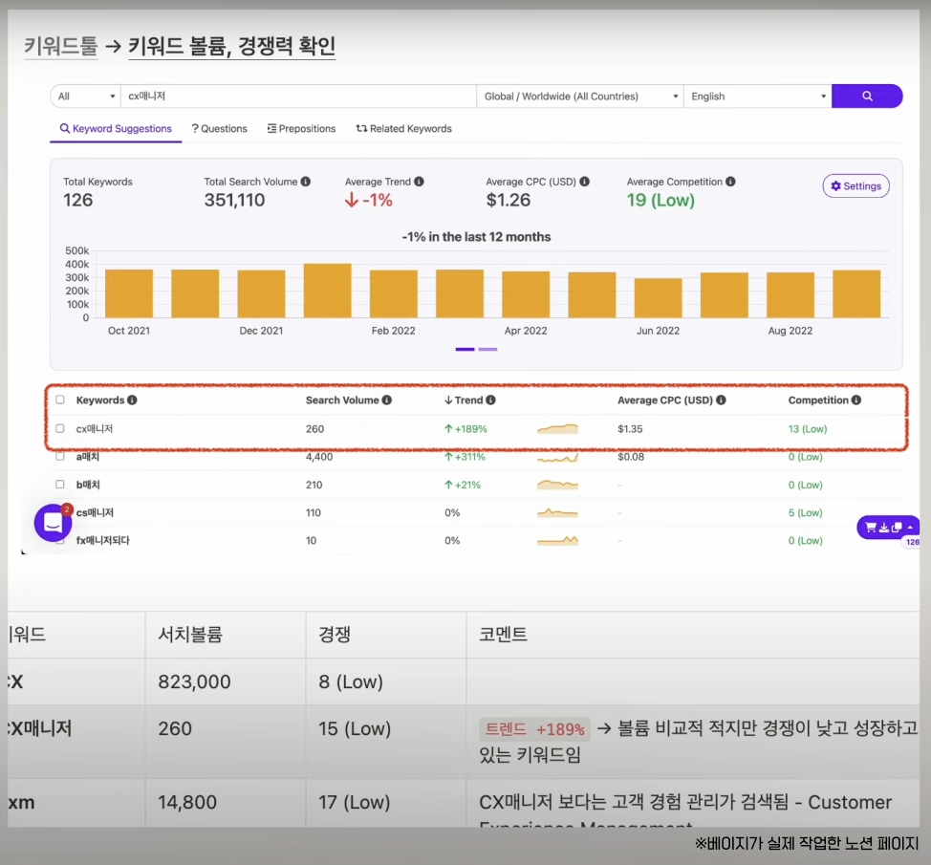Viewport: 931px width, 865px height.
Task: Open the All category dropdown
Action: click(x=85, y=97)
